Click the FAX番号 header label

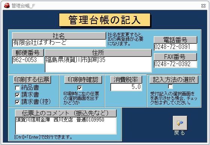click(x=175, y=57)
